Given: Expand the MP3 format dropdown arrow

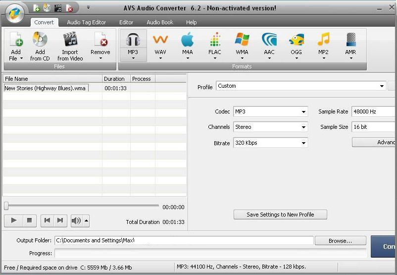Looking at the screenshot, I should tap(133, 58).
